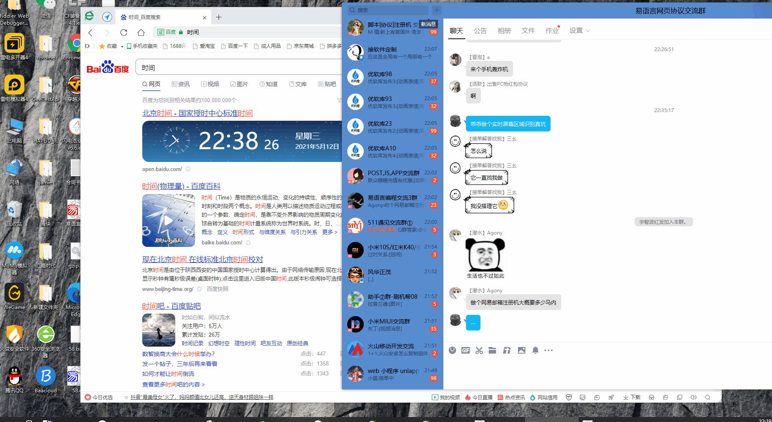This screenshot has width=772, height=422.
Task: Open 热点资讯 in status bar
Action: click(511, 397)
